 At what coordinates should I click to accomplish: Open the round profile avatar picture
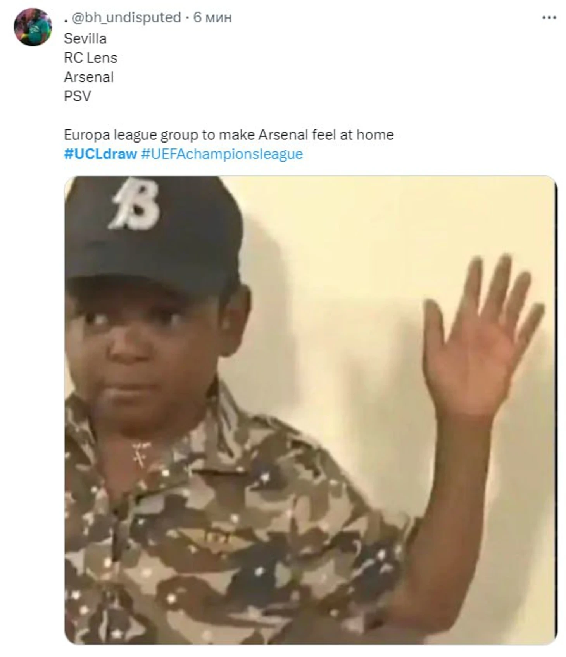click(x=33, y=27)
